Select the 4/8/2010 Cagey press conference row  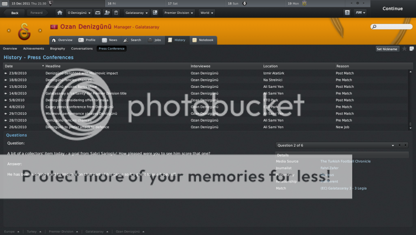coord(206,107)
